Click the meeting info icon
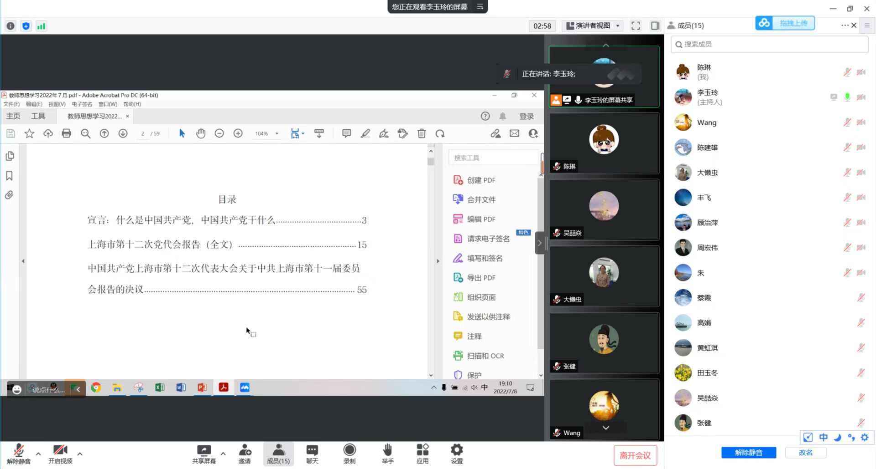Image resolution: width=876 pixels, height=469 pixels. pyautogui.click(x=10, y=26)
